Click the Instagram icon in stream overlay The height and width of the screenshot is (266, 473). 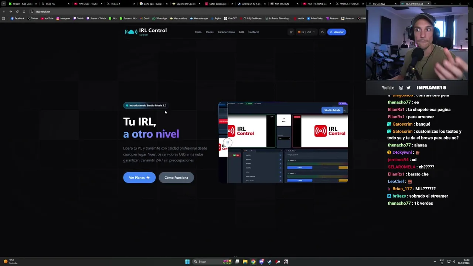coord(401,88)
